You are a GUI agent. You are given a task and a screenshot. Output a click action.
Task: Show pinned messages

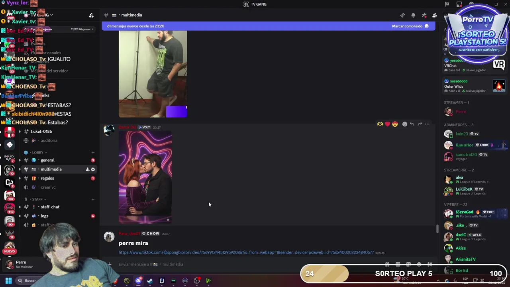(424, 15)
